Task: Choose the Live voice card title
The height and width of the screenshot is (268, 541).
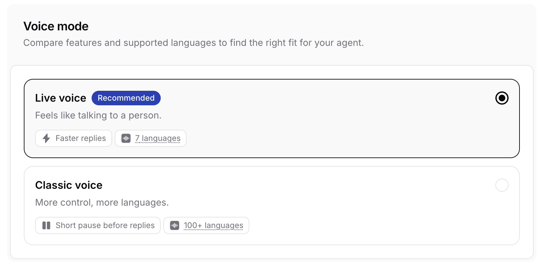Action: [x=61, y=98]
